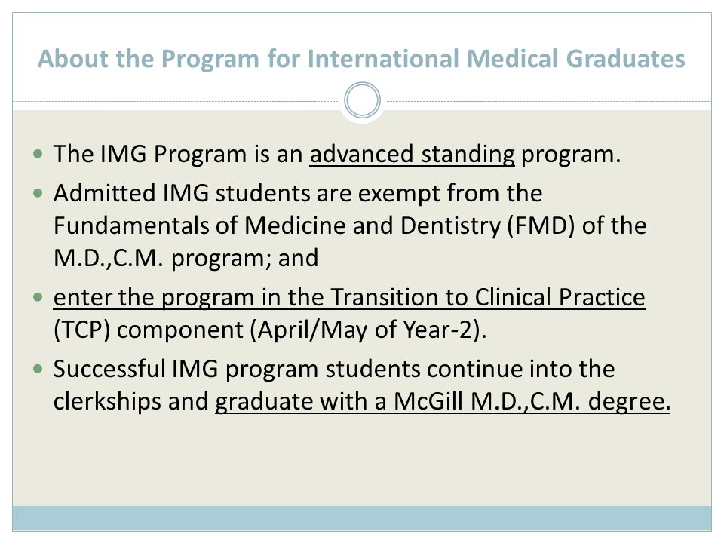The image size is (724, 543).
Task: Click the bullet dot before 'Admitted IMG students'
Action: 38,193
